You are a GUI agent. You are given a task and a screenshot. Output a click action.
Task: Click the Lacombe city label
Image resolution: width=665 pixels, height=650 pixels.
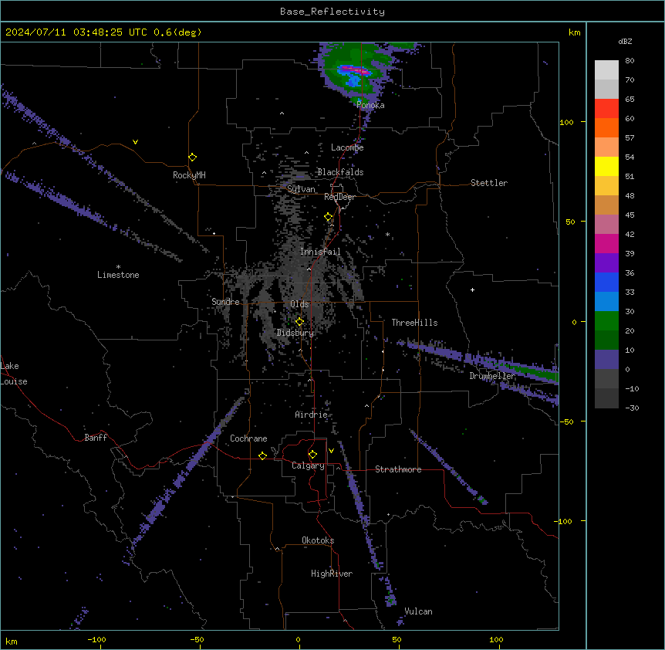tap(347, 147)
